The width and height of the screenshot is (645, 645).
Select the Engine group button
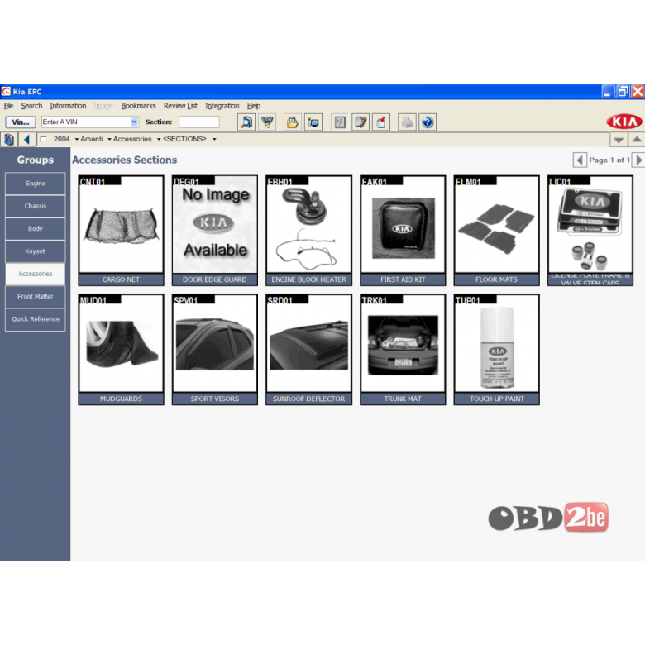click(x=36, y=184)
